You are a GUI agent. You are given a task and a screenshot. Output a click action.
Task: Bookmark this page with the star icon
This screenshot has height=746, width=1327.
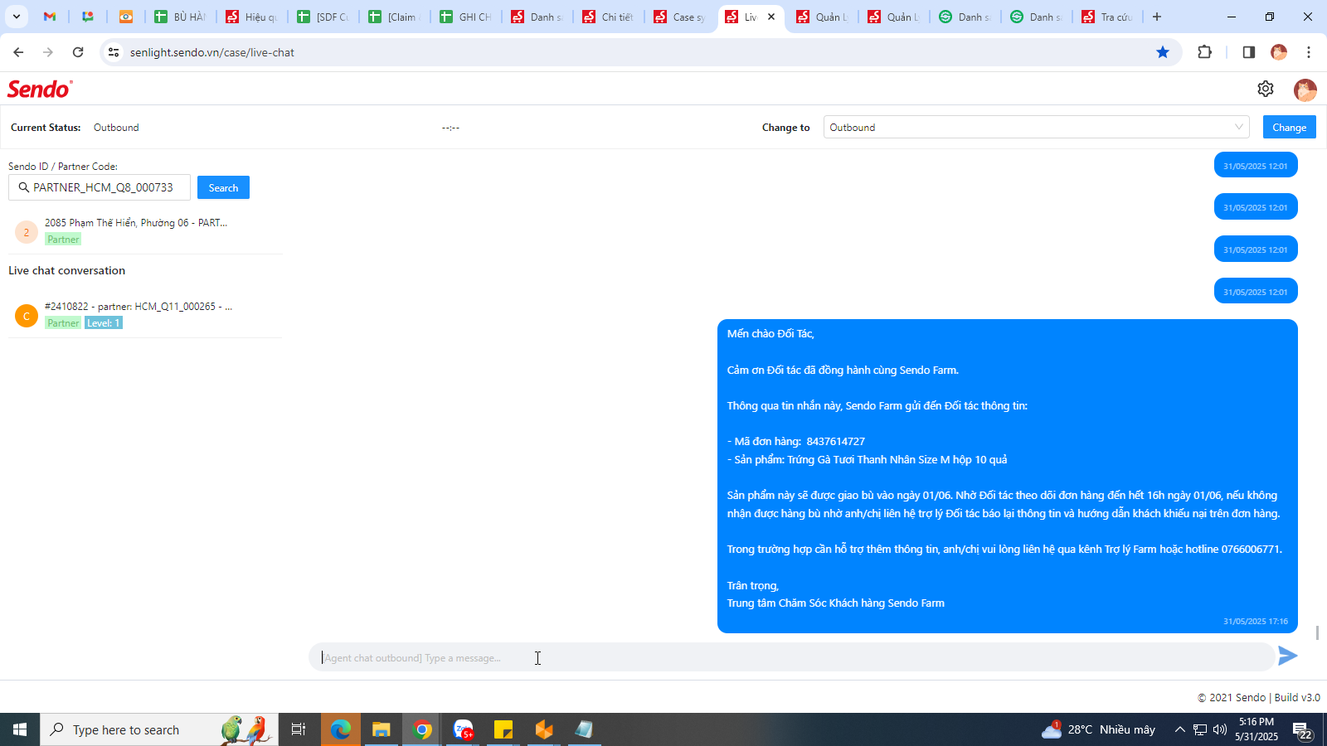[1163, 52]
